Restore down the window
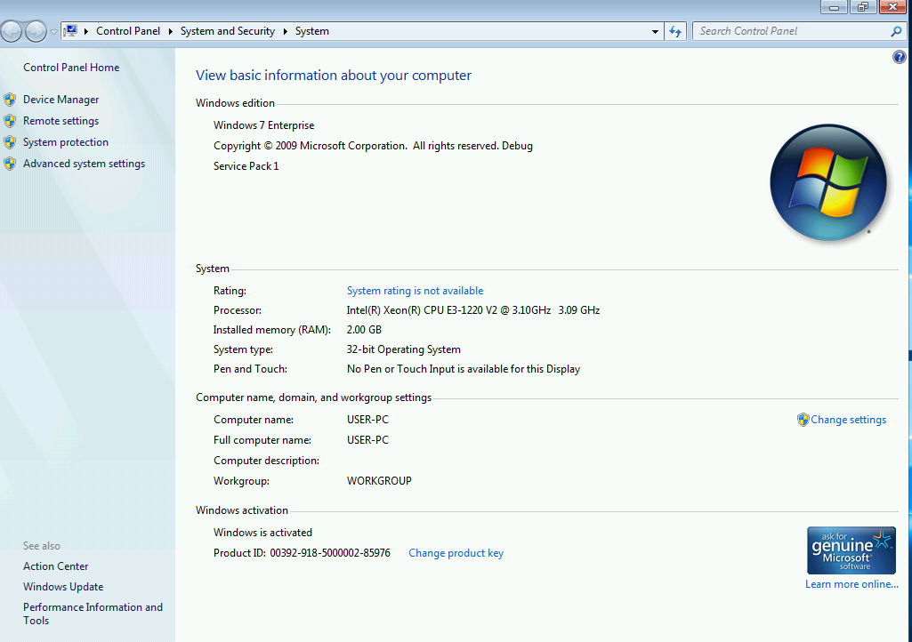Image resolution: width=912 pixels, height=642 pixels. click(863, 7)
